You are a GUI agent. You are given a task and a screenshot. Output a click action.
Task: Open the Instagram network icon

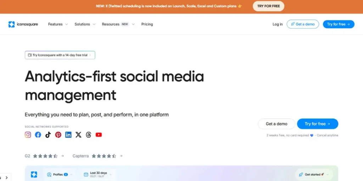coord(28,135)
